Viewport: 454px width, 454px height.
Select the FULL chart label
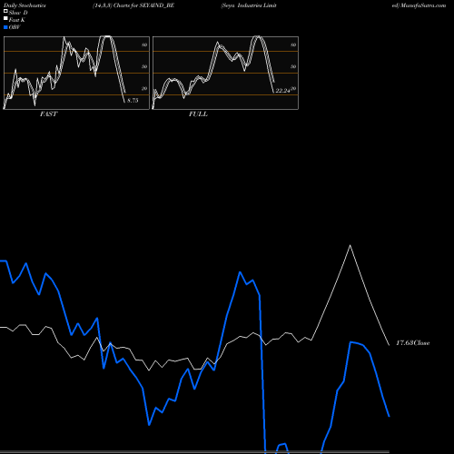coord(198,114)
